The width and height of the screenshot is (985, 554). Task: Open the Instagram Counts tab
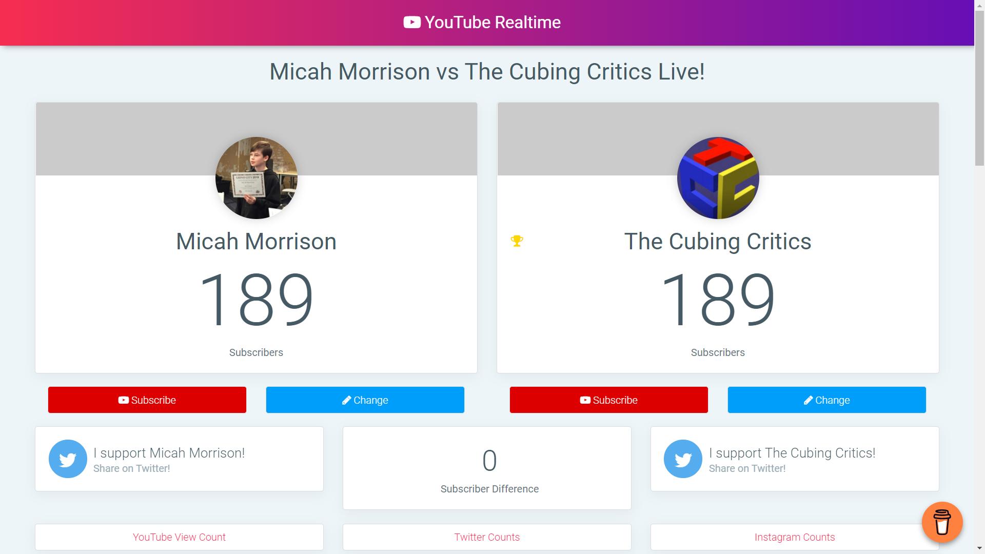pyautogui.click(x=795, y=537)
